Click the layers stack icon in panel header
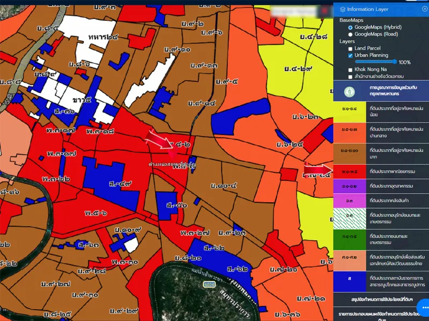The height and width of the screenshot is (321, 429). tap(342, 9)
